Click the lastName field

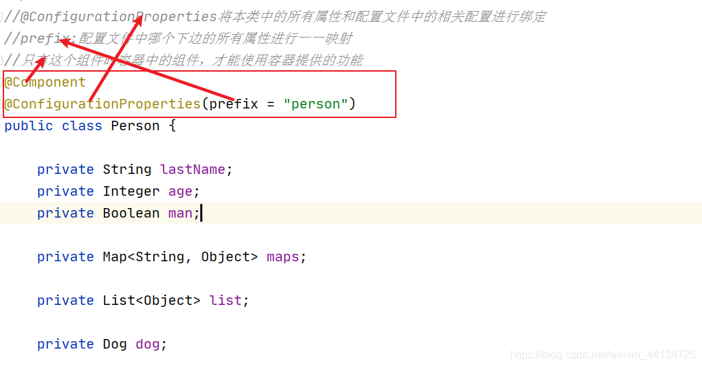(193, 169)
